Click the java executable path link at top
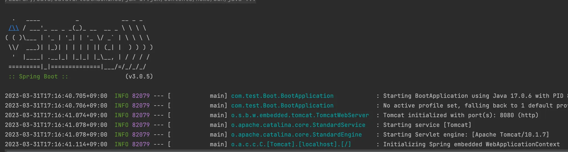Screen dimensions: 568x152 130,1
